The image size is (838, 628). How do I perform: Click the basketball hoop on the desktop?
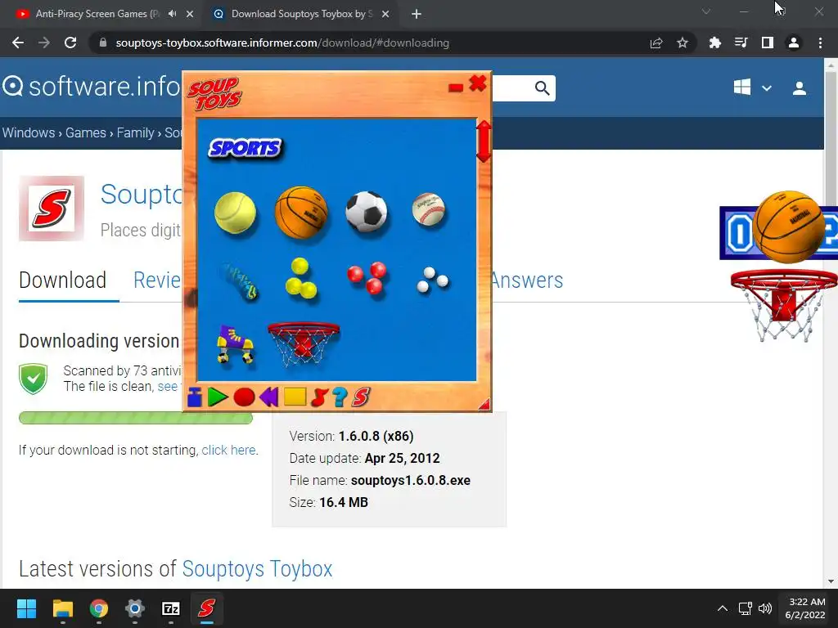point(783,305)
